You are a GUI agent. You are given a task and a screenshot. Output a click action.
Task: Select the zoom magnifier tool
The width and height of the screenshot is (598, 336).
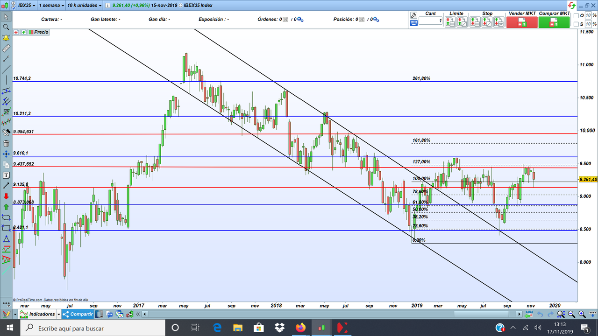6,28
